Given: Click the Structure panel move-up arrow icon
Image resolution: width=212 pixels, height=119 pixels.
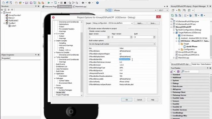Looking at the screenshot, I should [x=9, y=10].
